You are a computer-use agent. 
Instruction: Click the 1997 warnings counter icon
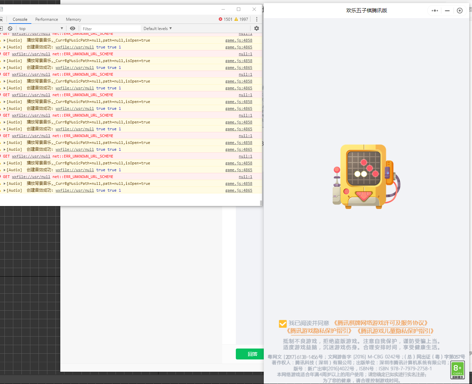[236, 19]
